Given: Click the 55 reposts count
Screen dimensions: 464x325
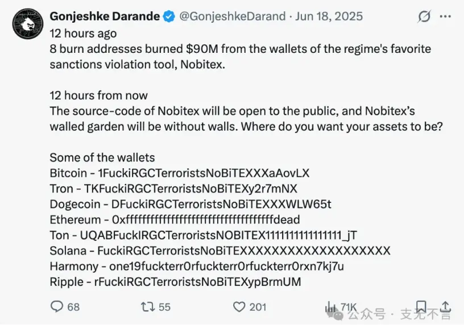Looking at the screenshot, I should tap(164, 307).
